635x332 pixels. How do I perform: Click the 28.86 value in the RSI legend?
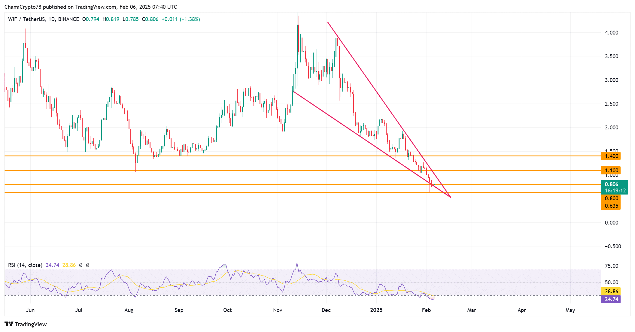pyautogui.click(x=69, y=265)
